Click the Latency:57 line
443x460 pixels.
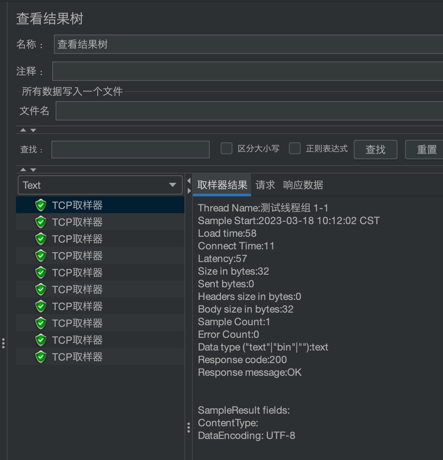coord(222,259)
